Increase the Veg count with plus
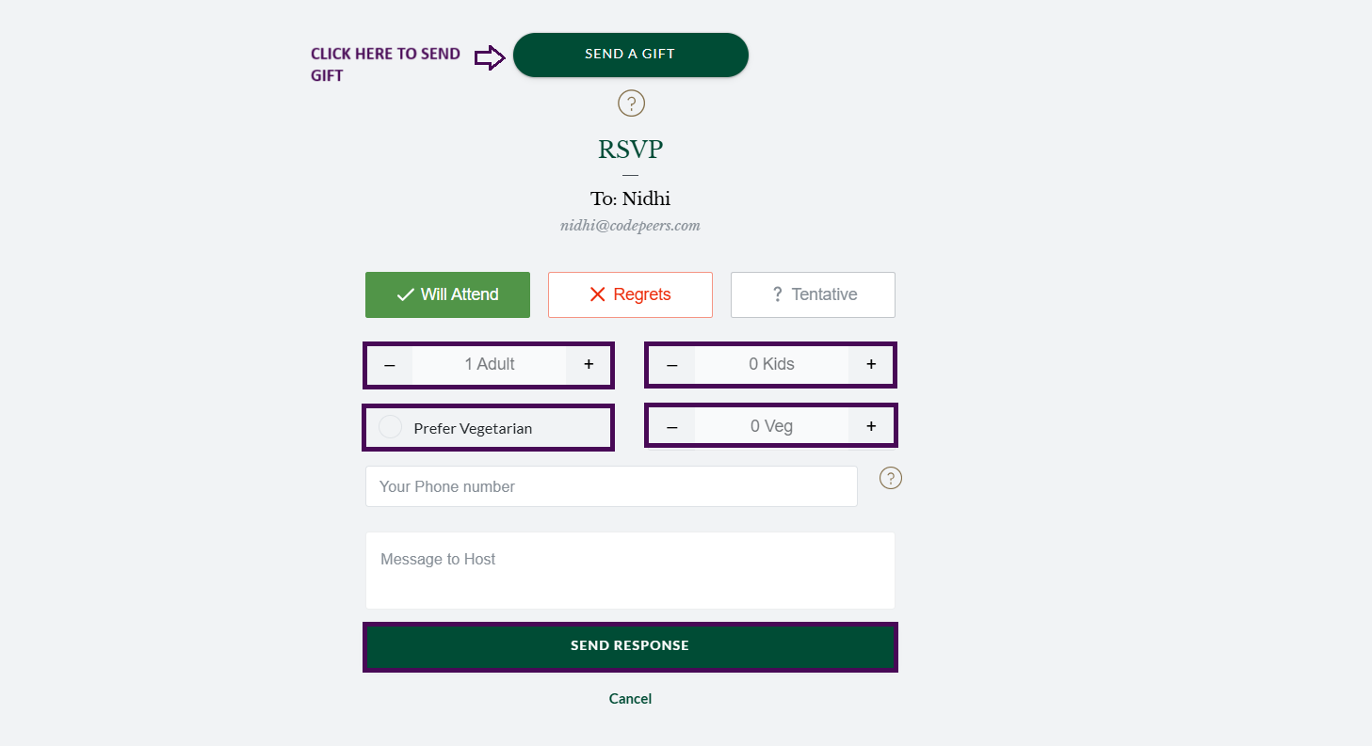The width and height of the screenshot is (1372, 746). point(871,426)
